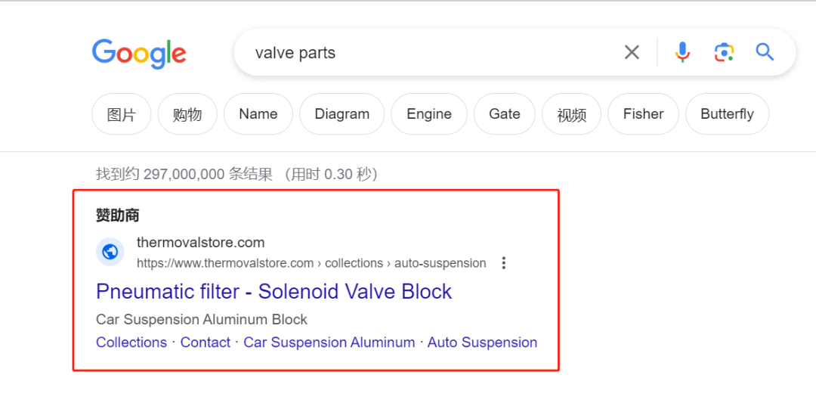816x400 pixels.
Task: Open three-dot menu beside ad URL
Action: [503, 263]
